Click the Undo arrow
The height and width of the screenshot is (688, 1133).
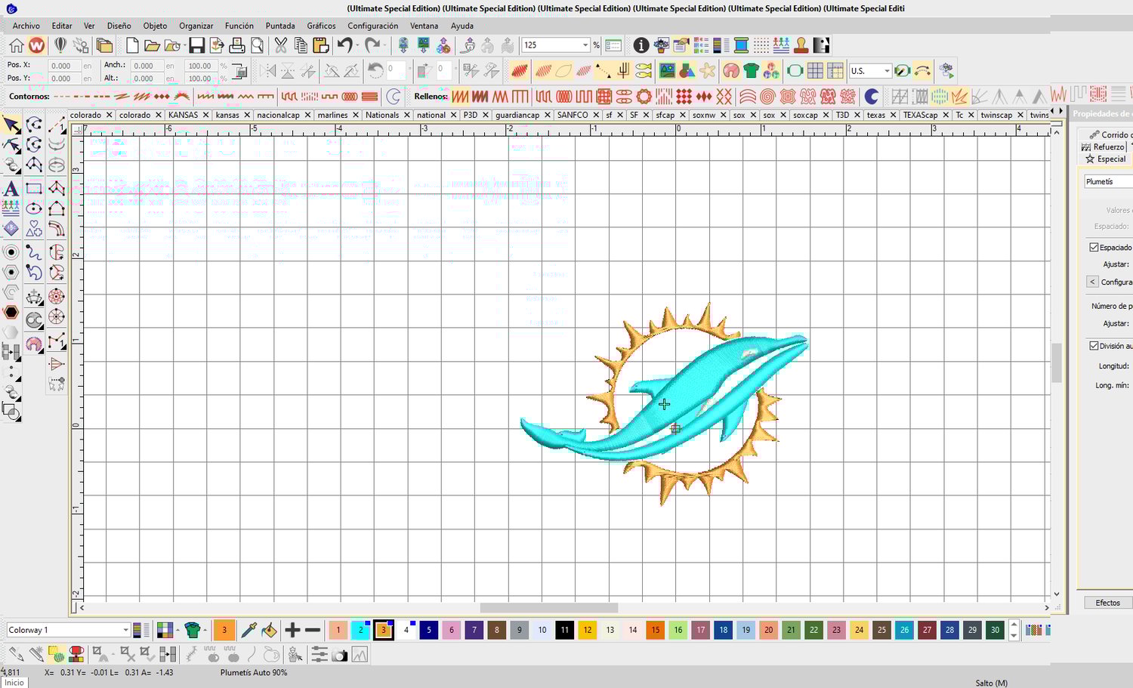tap(345, 46)
